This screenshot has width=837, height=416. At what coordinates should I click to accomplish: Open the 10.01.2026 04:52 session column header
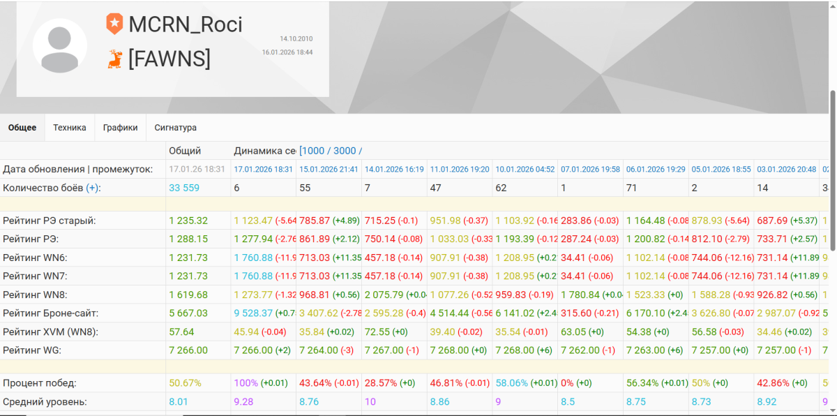(x=525, y=170)
